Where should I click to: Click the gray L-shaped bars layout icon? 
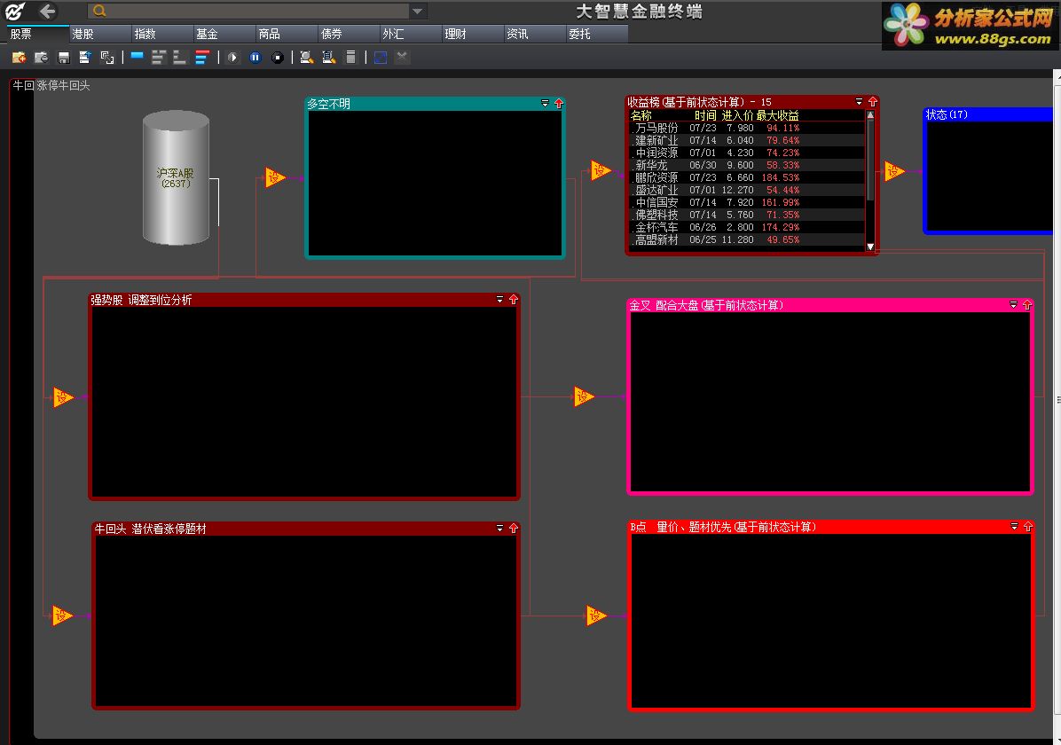click(x=179, y=58)
